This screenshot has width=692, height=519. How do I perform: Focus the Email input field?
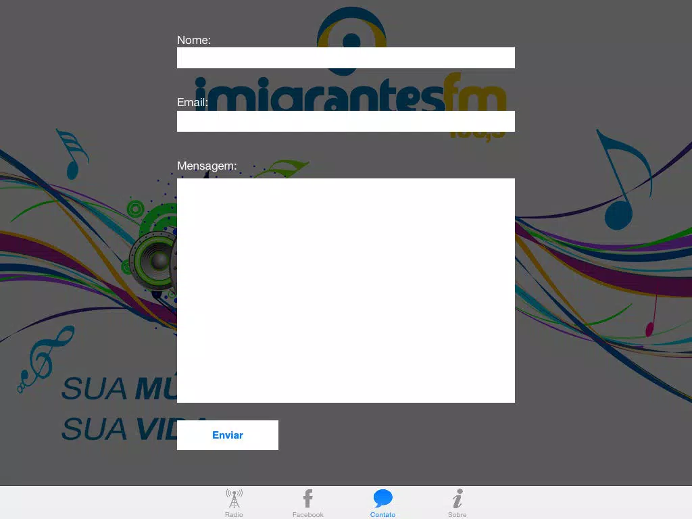tap(345, 121)
